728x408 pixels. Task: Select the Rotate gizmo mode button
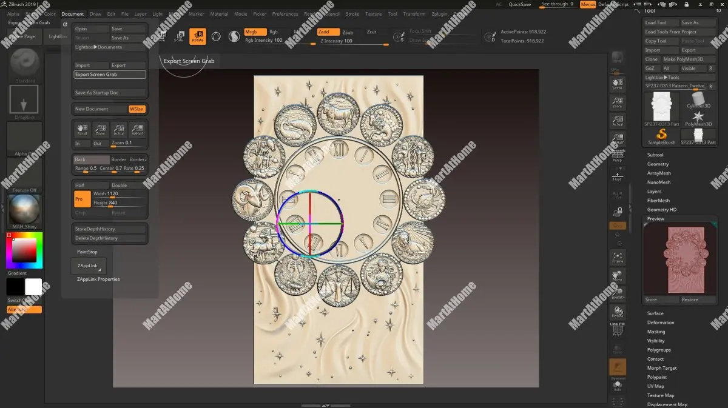point(197,36)
